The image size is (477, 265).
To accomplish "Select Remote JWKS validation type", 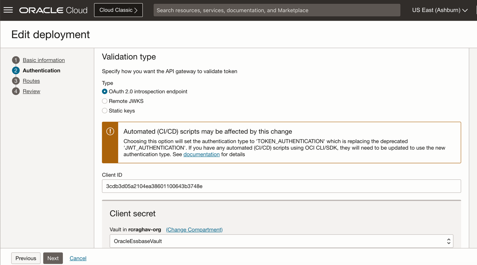I will point(104,101).
